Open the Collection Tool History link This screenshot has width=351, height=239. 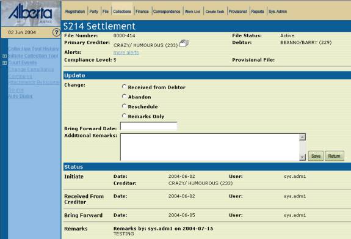[x=33, y=49]
